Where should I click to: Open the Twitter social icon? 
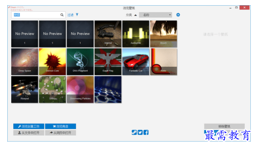click(140, 132)
